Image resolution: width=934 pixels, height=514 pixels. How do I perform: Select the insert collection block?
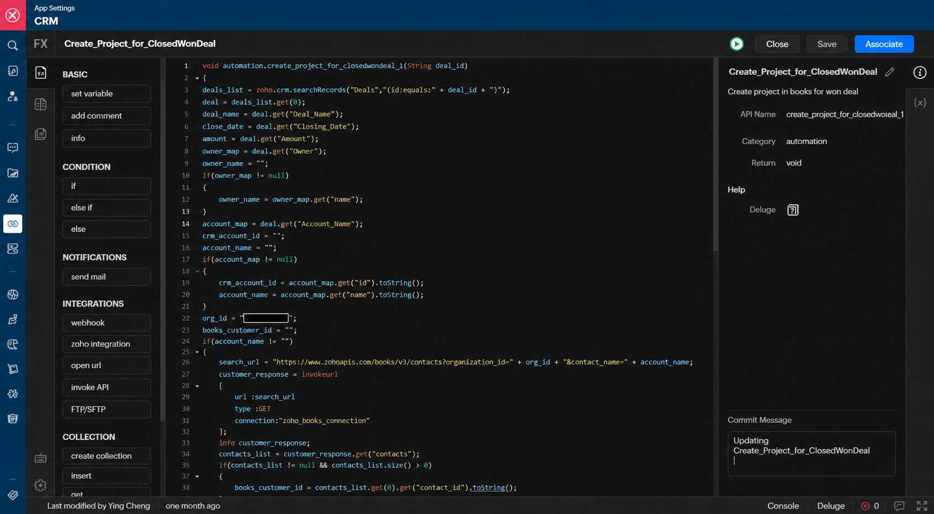[x=107, y=476]
